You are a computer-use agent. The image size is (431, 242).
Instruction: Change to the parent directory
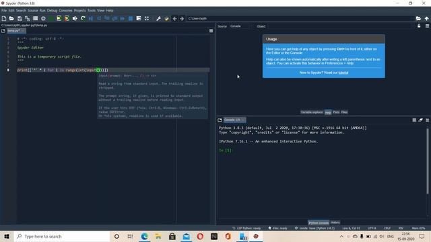(426, 18)
